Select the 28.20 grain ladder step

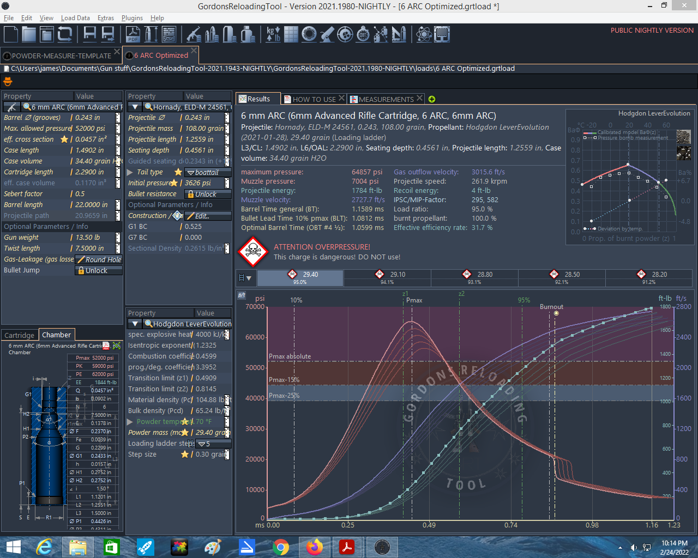tap(649, 278)
